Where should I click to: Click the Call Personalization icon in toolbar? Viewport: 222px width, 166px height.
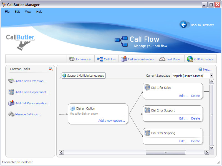click(124, 59)
